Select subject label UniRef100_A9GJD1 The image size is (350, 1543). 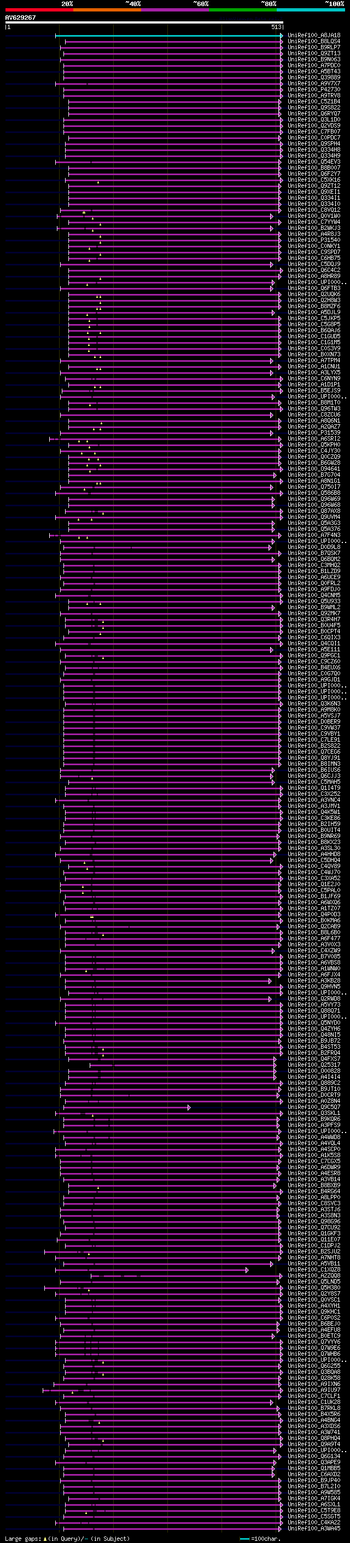point(314,680)
